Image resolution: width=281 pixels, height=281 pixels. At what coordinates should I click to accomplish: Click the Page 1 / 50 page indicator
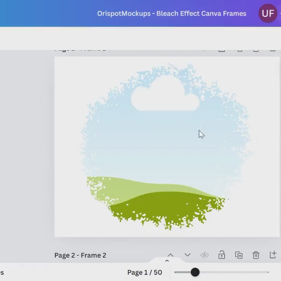pyautogui.click(x=144, y=272)
